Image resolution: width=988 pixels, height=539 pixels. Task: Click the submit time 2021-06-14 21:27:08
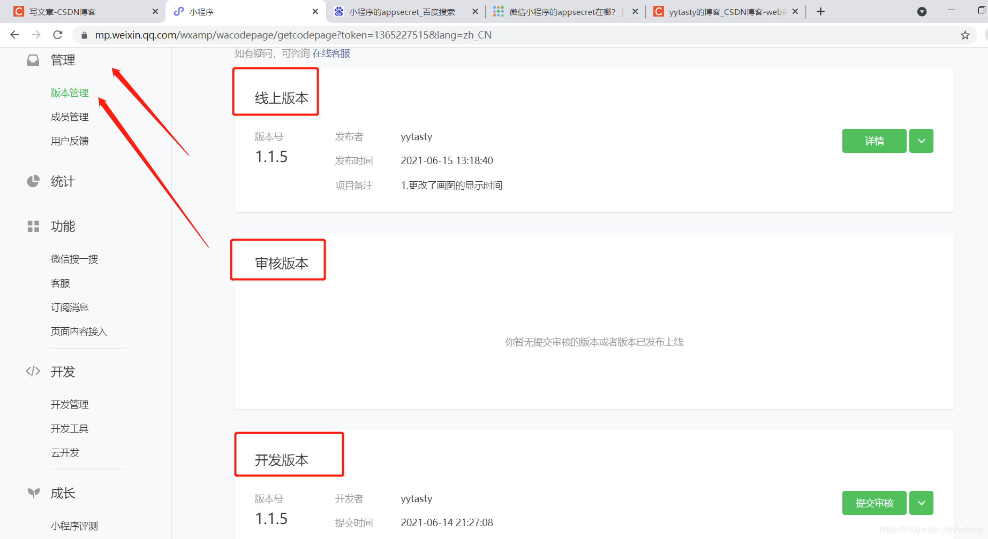447,522
